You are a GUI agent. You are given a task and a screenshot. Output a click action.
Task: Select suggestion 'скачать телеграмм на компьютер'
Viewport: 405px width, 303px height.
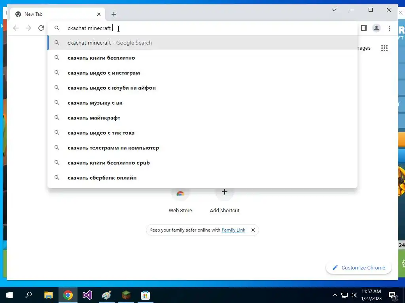[x=202, y=148]
